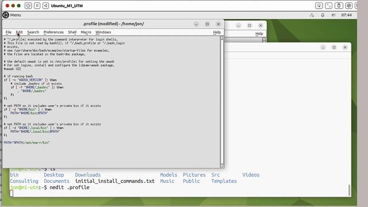368x207 pixels.
Task: Open Help menu in background NEdit window
Action: tap(259, 33)
